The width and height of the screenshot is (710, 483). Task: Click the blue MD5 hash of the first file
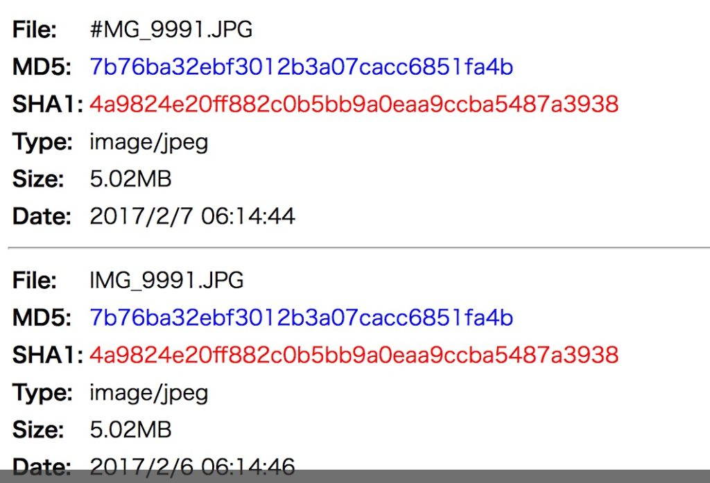tap(301, 67)
